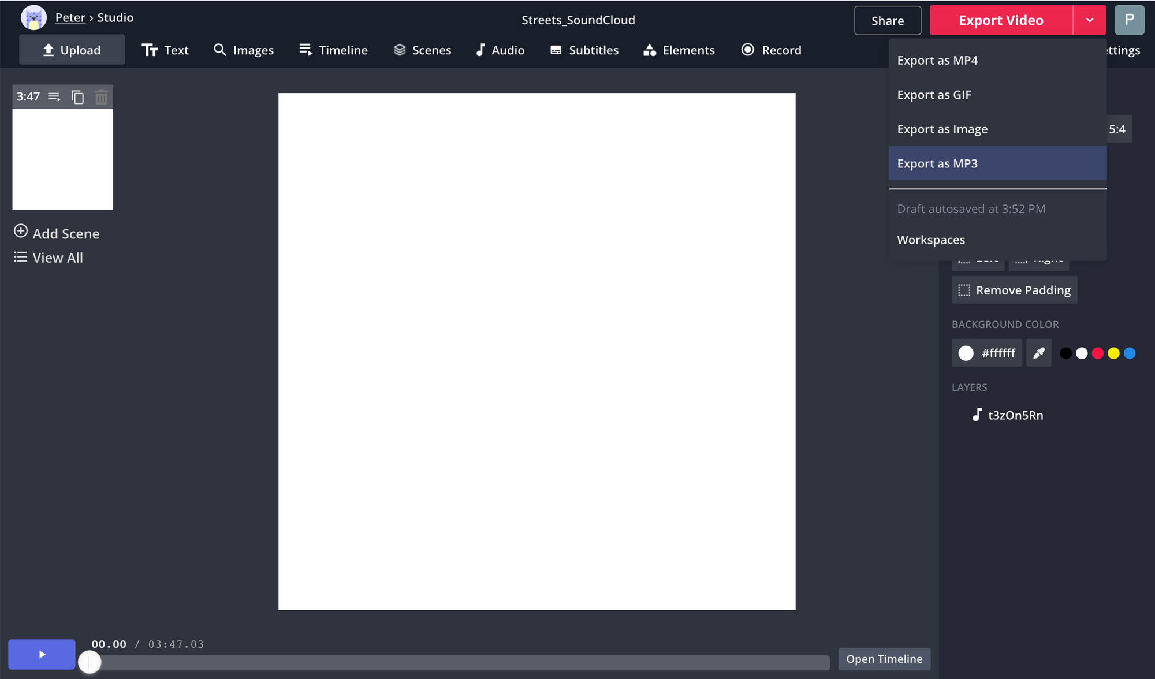Duplicate the scene with copy icon
The height and width of the screenshot is (679, 1155).
pyautogui.click(x=77, y=97)
